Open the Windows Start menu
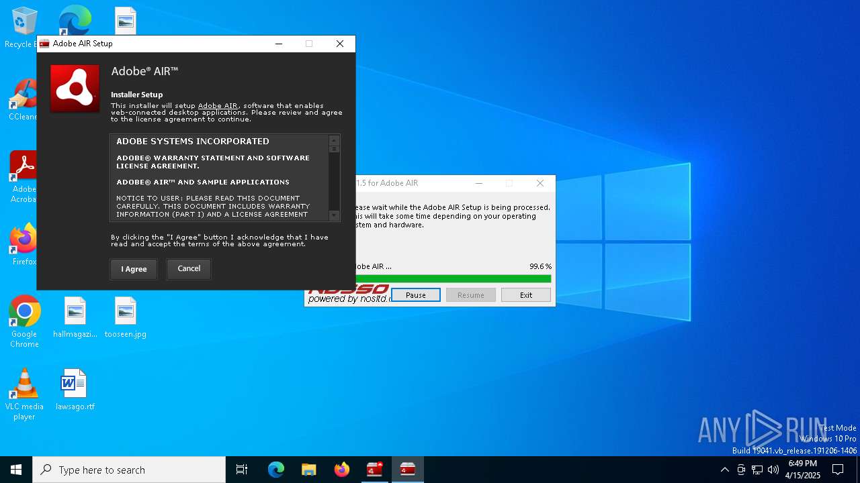860x483 pixels. coord(16,470)
